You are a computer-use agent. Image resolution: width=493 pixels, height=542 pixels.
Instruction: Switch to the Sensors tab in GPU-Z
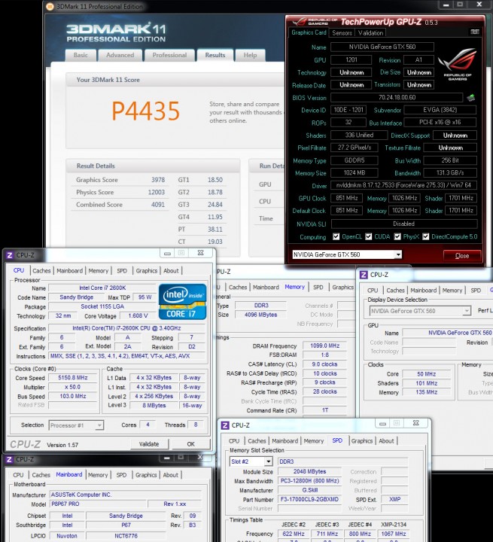[x=342, y=33]
